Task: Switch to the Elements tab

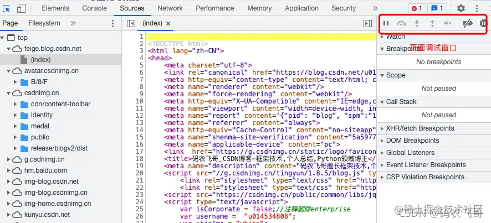Action: click(55, 8)
